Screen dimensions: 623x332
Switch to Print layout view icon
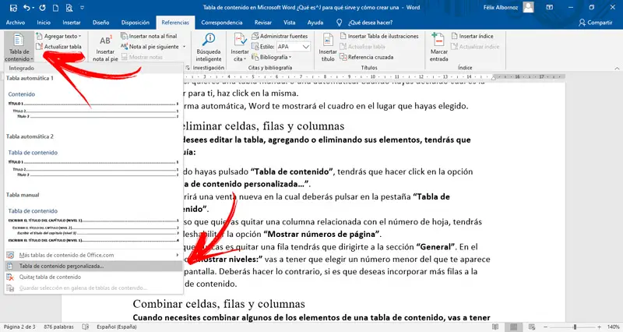point(514,327)
